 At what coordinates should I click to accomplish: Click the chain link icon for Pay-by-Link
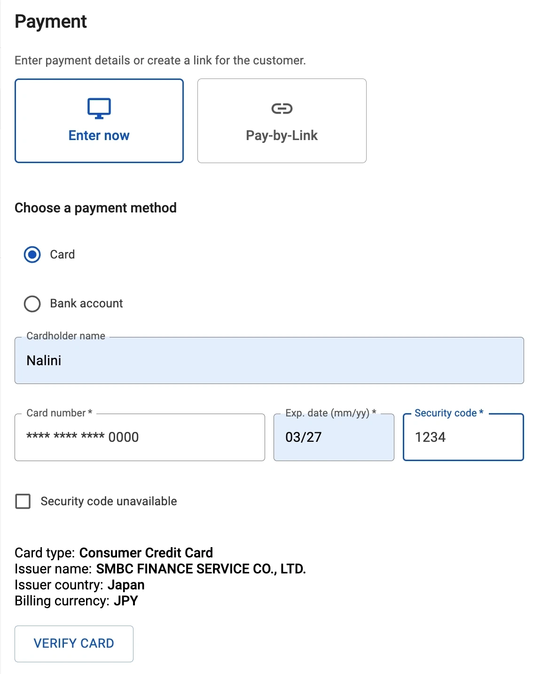[x=282, y=109]
